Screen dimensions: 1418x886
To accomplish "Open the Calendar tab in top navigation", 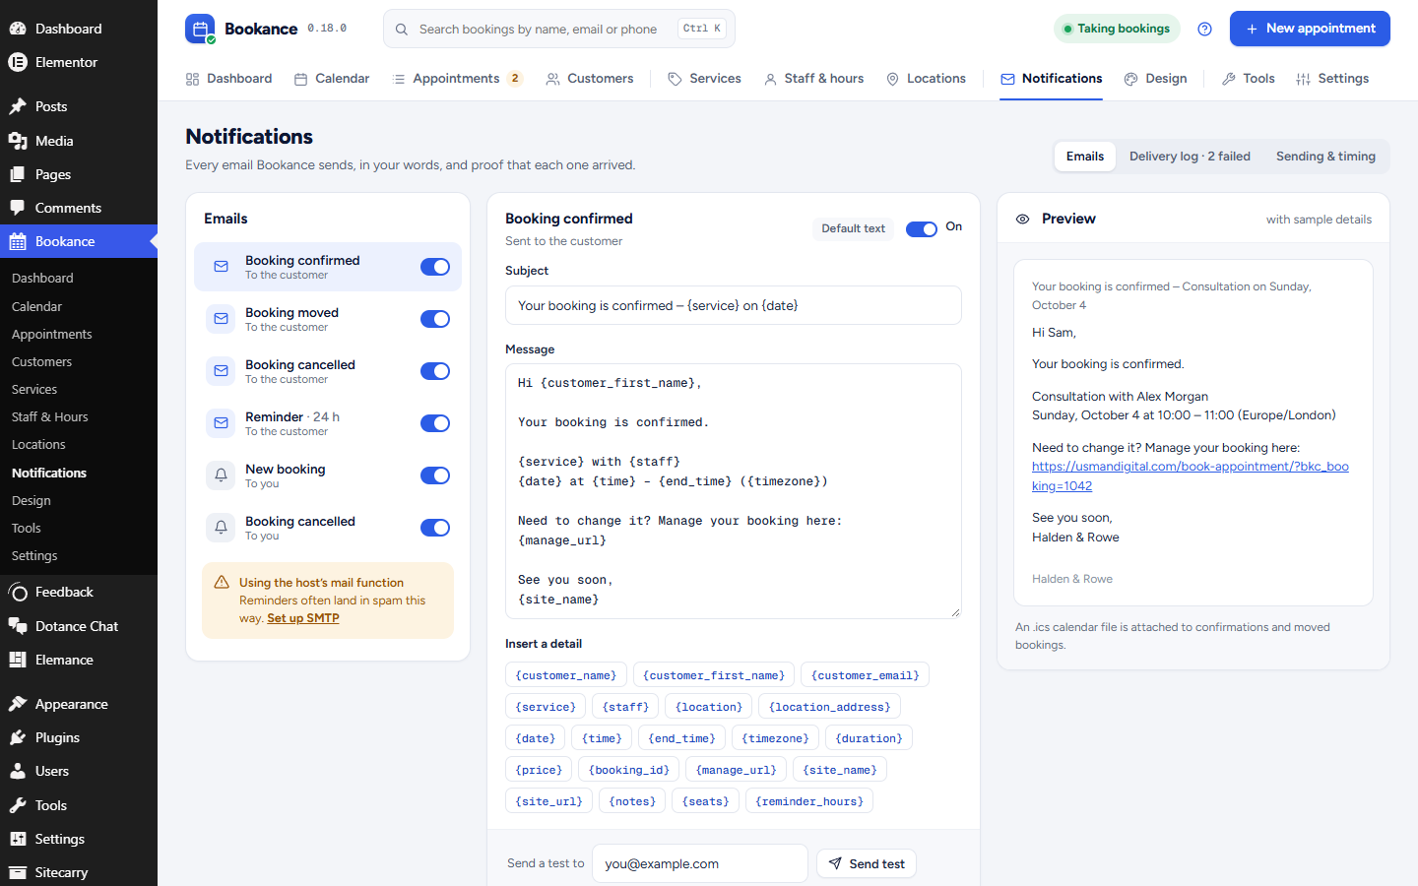I will (332, 79).
